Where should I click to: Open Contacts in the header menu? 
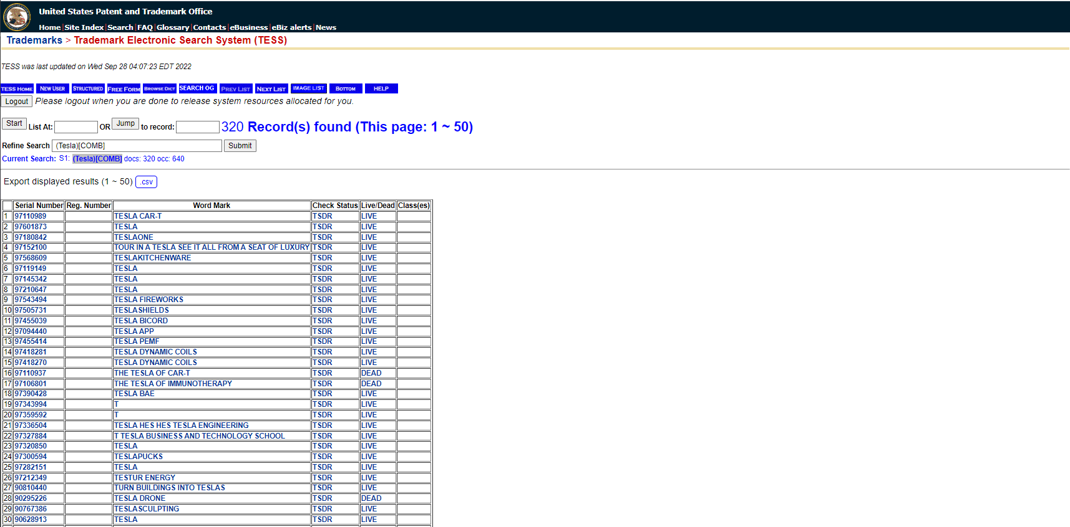210,27
